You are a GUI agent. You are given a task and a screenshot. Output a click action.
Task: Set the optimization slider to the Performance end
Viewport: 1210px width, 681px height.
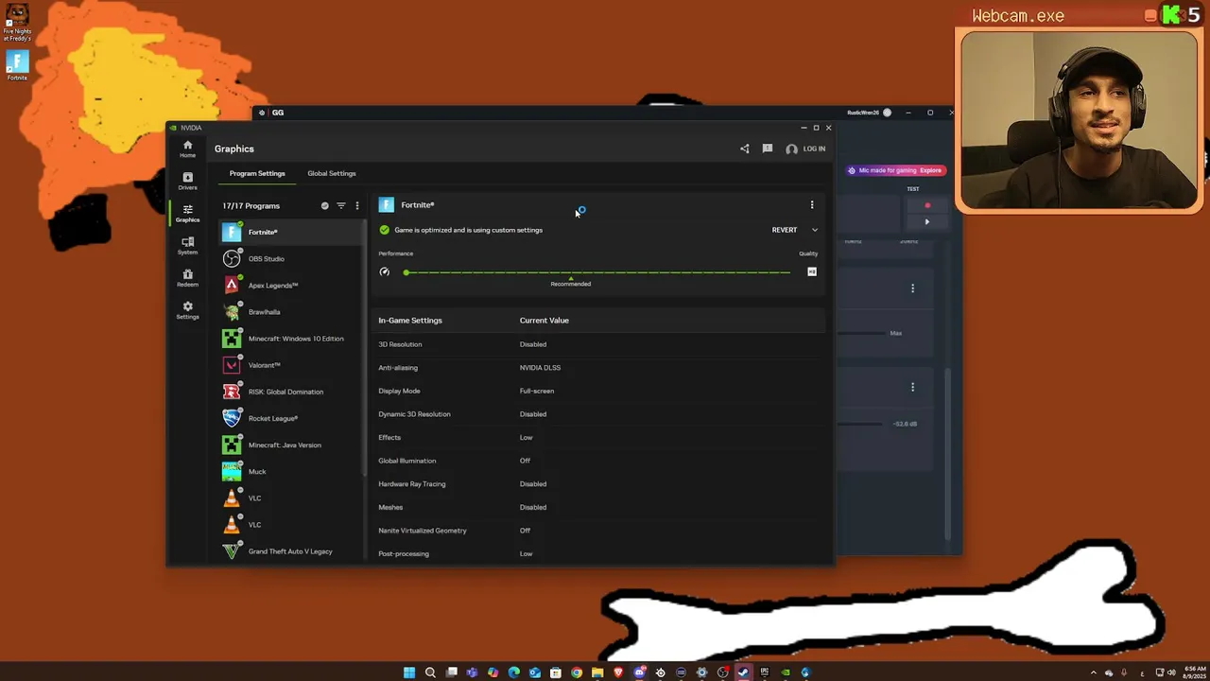click(406, 272)
